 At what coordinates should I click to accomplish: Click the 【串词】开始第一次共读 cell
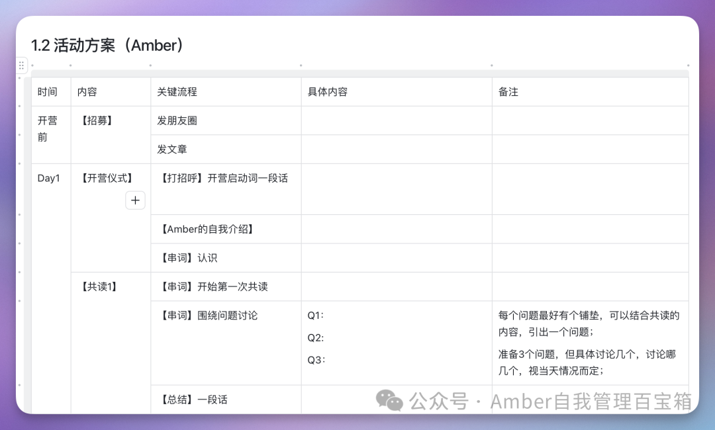[226, 286]
